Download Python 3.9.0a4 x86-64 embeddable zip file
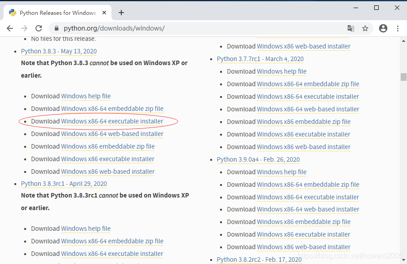 308,185
